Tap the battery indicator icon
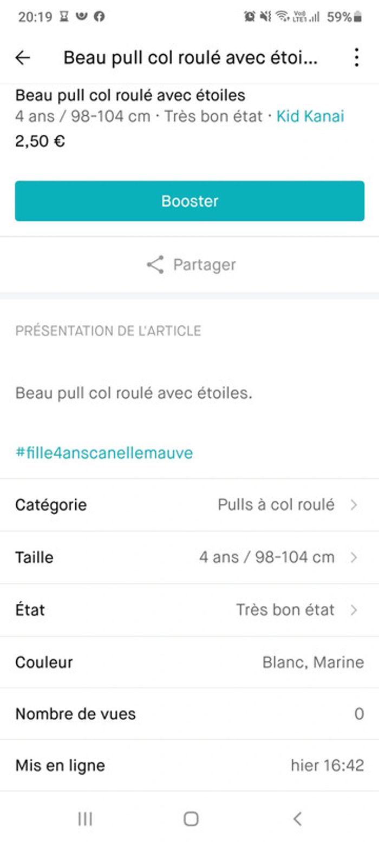Image resolution: width=379 pixels, height=842 pixels. pyautogui.click(x=357, y=17)
